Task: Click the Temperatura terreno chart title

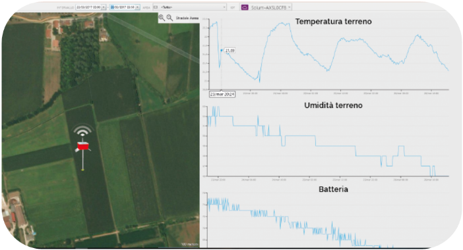Action: [333, 22]
